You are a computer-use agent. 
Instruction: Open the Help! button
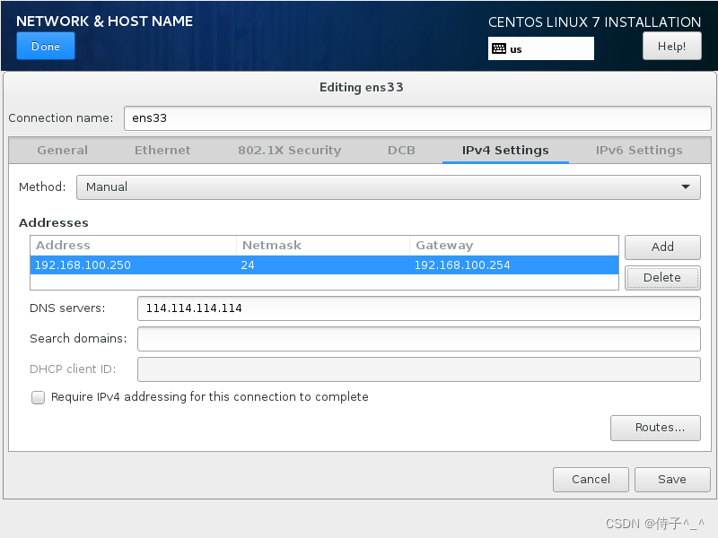point(671,47)
